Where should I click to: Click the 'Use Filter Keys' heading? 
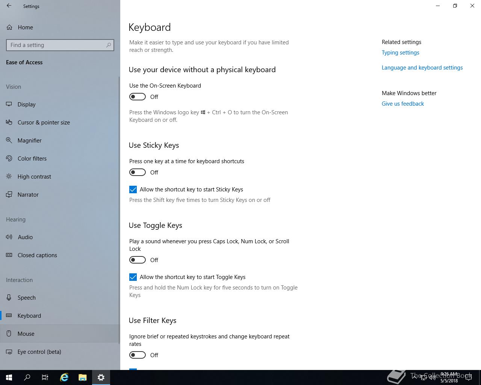(152, 320)
